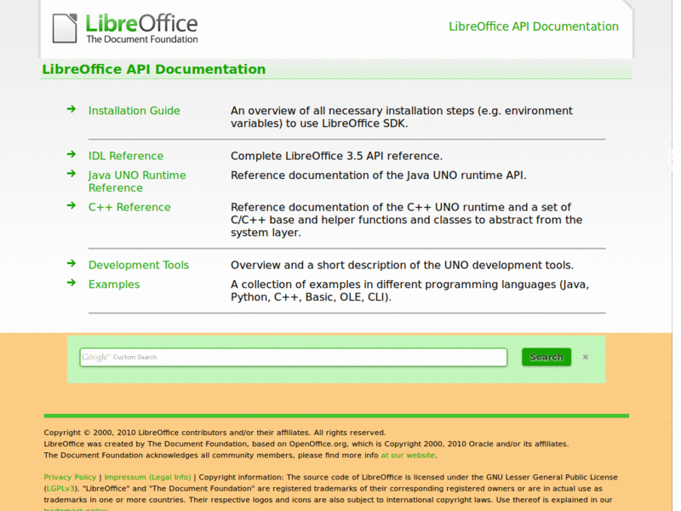Open the Java UNO Runtime Reference link
This screenshot has width=681, height=511.
point(137,181)
